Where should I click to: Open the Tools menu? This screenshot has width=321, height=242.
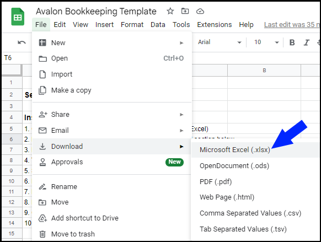point(181,25)
